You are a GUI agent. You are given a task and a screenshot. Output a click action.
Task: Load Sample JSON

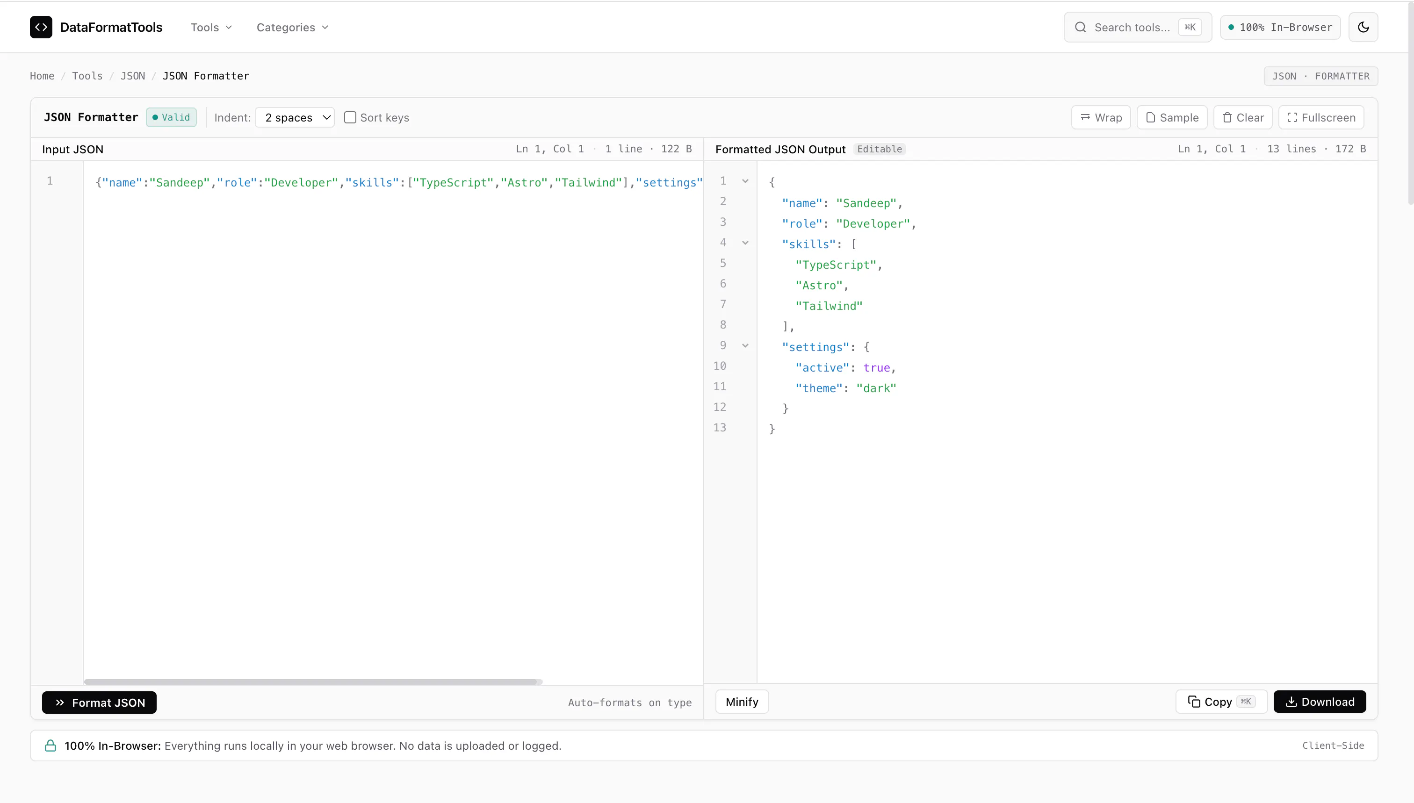point(1172,117)
